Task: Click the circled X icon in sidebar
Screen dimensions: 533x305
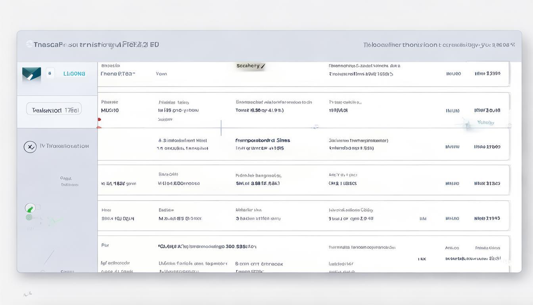Action: pos(30,147)
